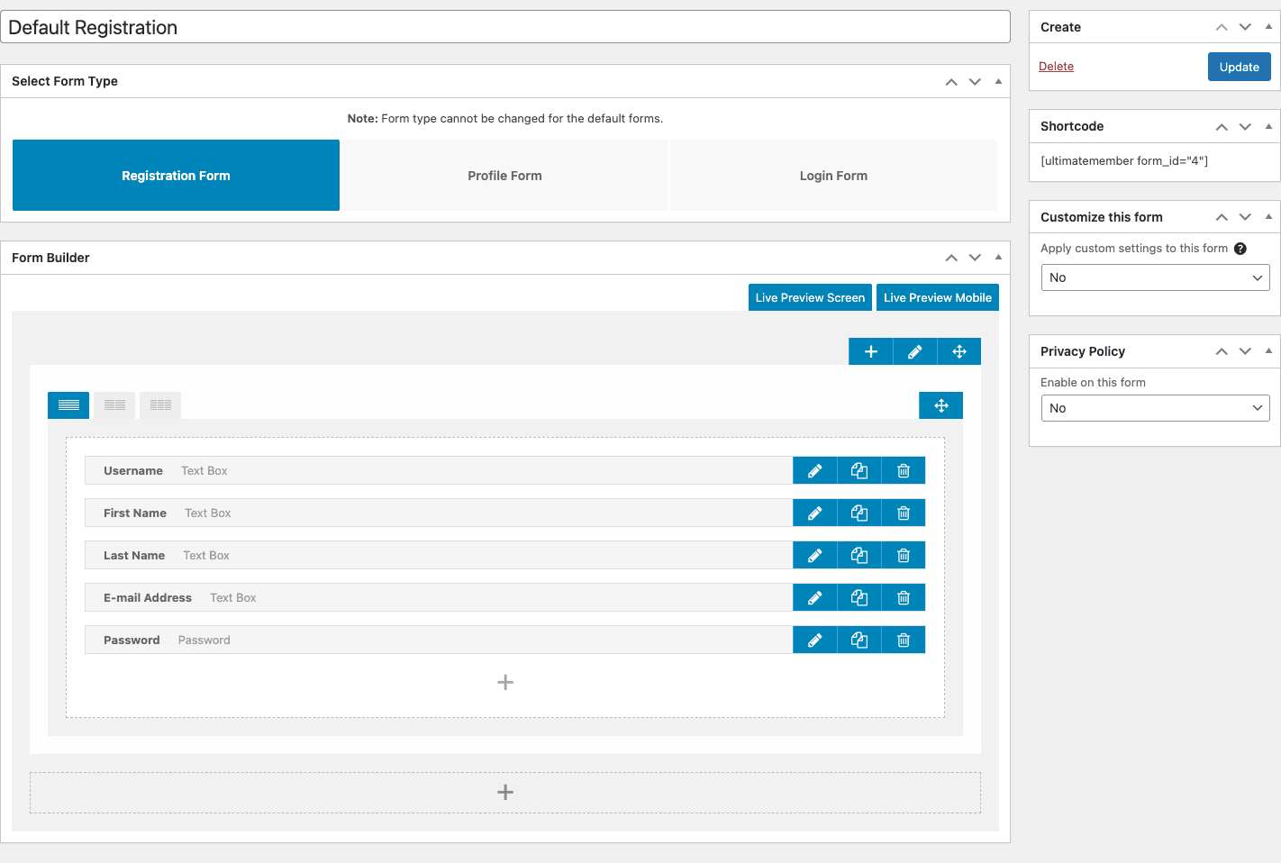Edit the Last Name field

(814, 555)
